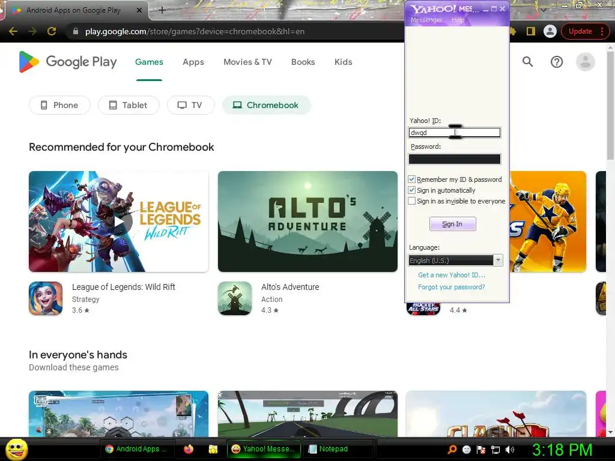Viewport: 615px width, 461px height.
Task: Click the hockey player banner image
Action: pyautogui.click(x=548, y=221)
